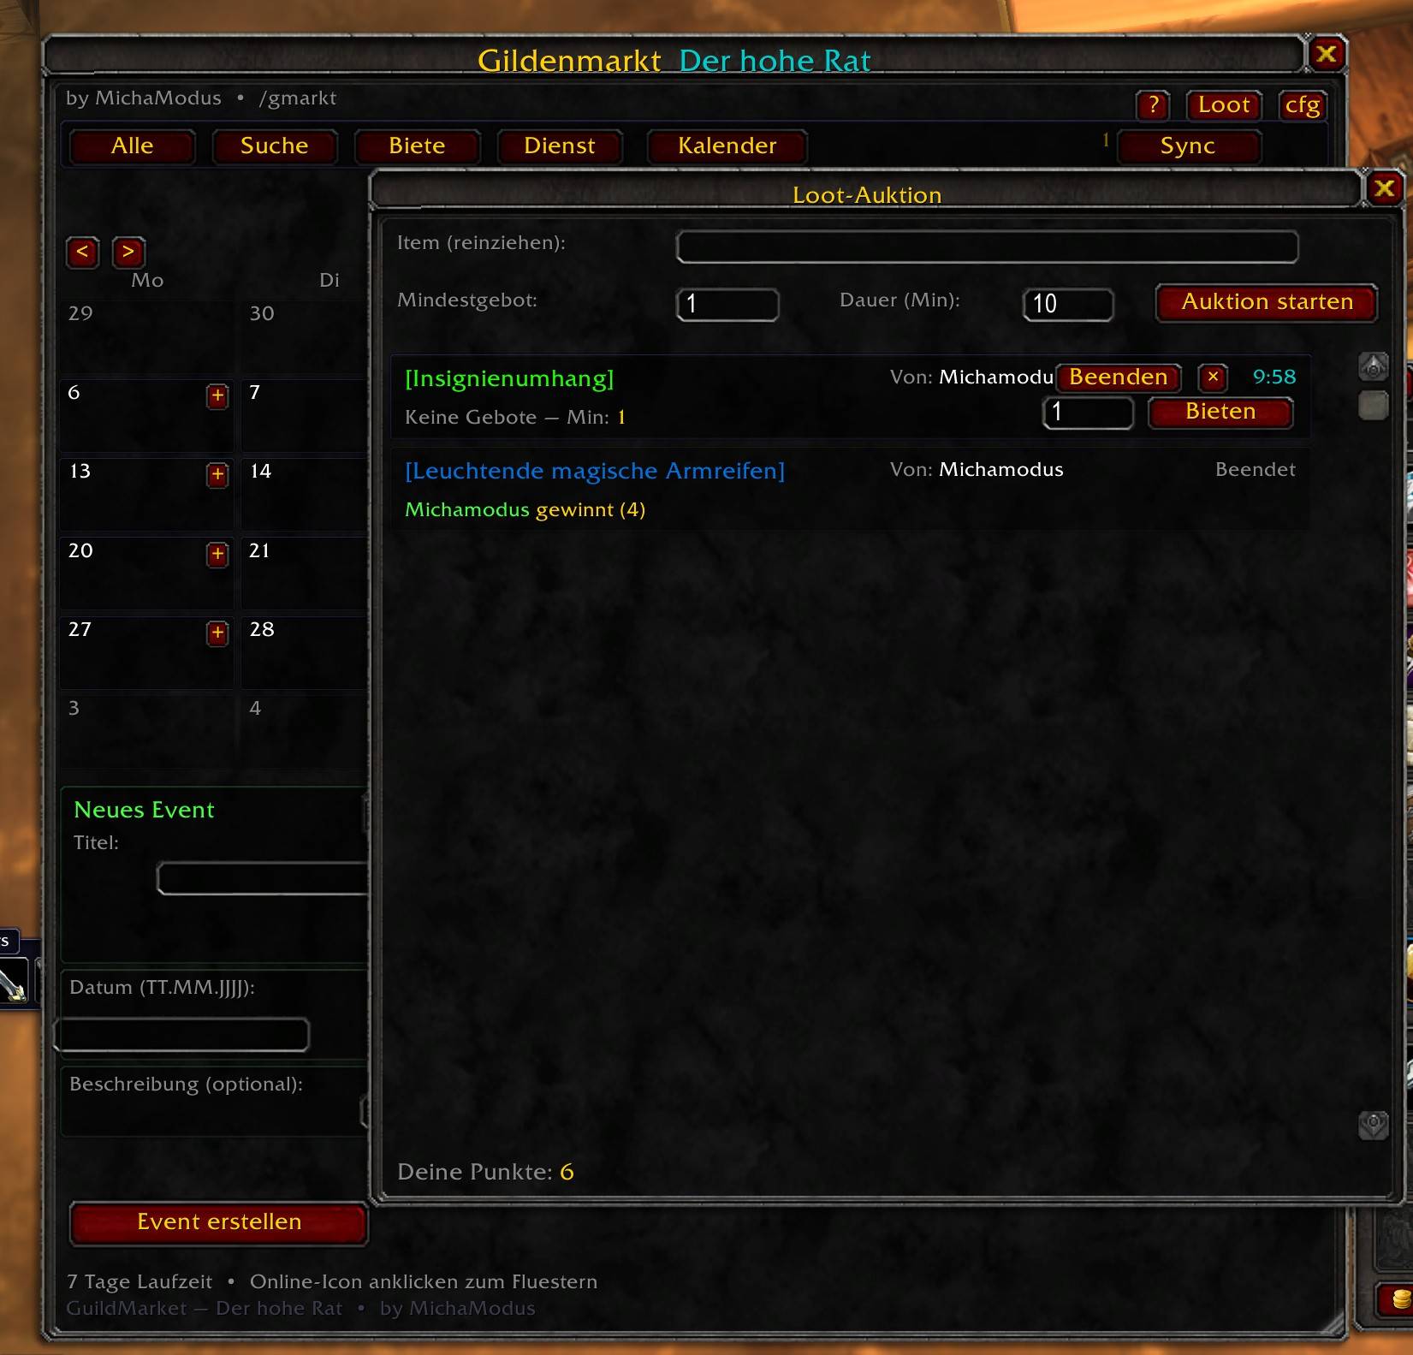The width and height of the screenshot is (1413, 1355).
Task: Edit bid amount field for Insignienumhang
Action: [1088, 413]
